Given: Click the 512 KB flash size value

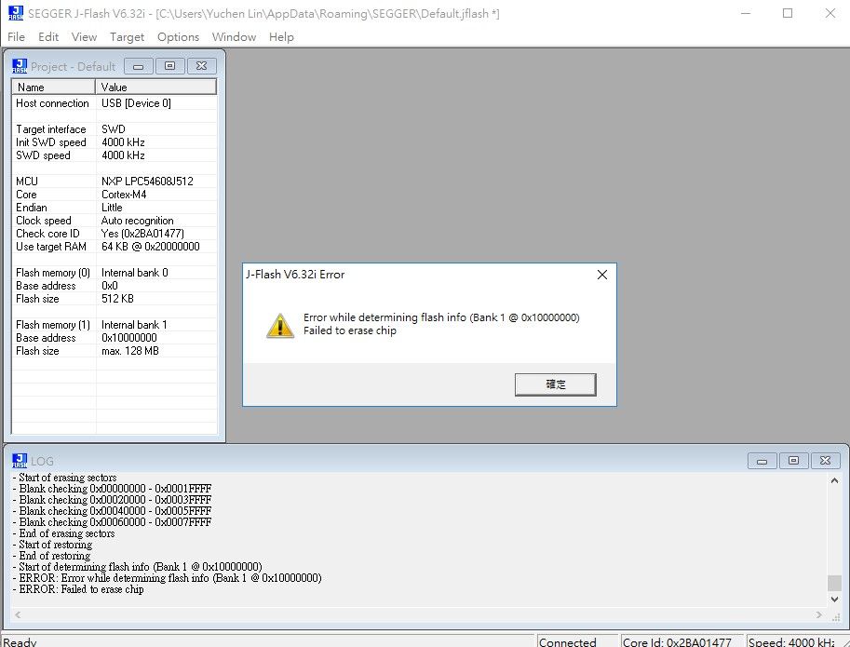Looking at the screenshot, I should (117, 298).
